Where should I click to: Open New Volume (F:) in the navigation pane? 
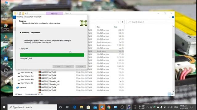(27, 73)
